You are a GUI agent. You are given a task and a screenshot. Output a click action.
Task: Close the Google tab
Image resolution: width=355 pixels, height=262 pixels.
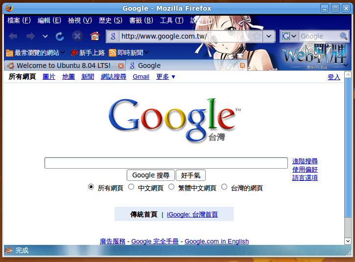242,65
